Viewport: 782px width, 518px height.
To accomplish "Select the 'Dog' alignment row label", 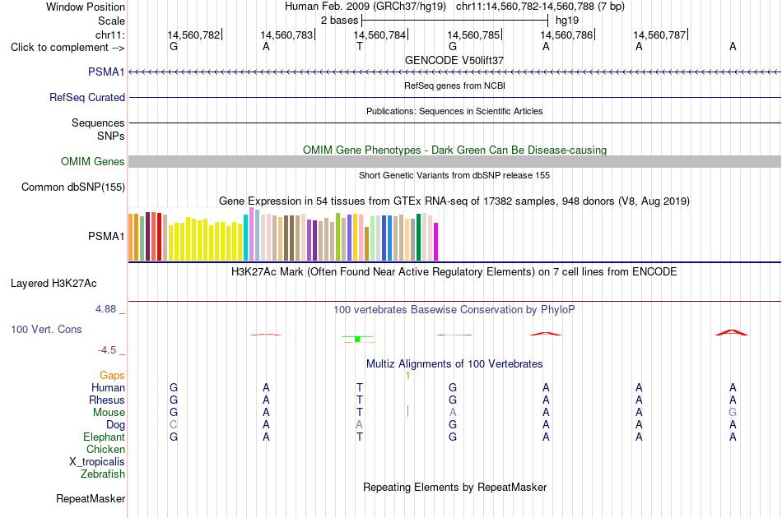I will (x=115, y=424).
